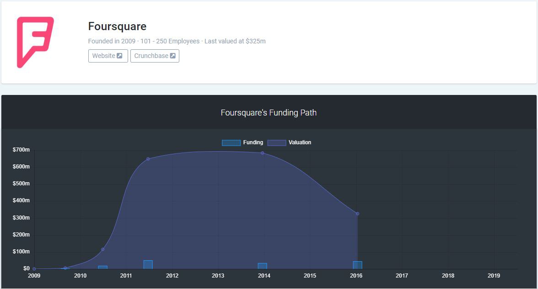Viewport: 538px width, 289px height.
Task: Click the $100m axis label
Action: pyautogui.click(x=21, y=251)
